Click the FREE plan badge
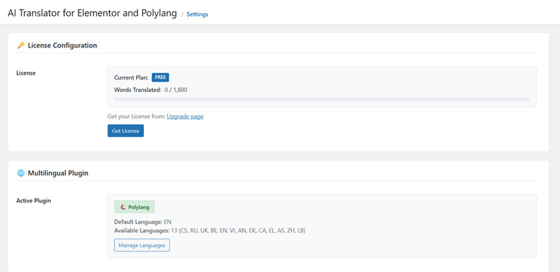This screenshot has width=560, height=272. point(160,78)
